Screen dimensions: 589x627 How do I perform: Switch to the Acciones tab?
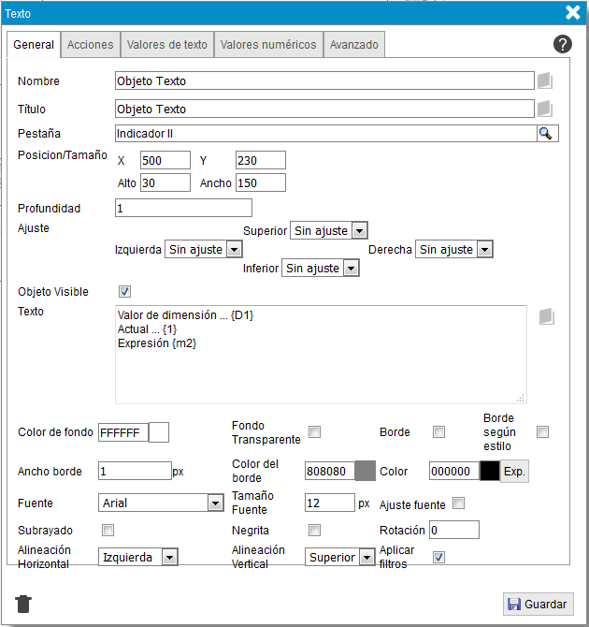[91, 45]
